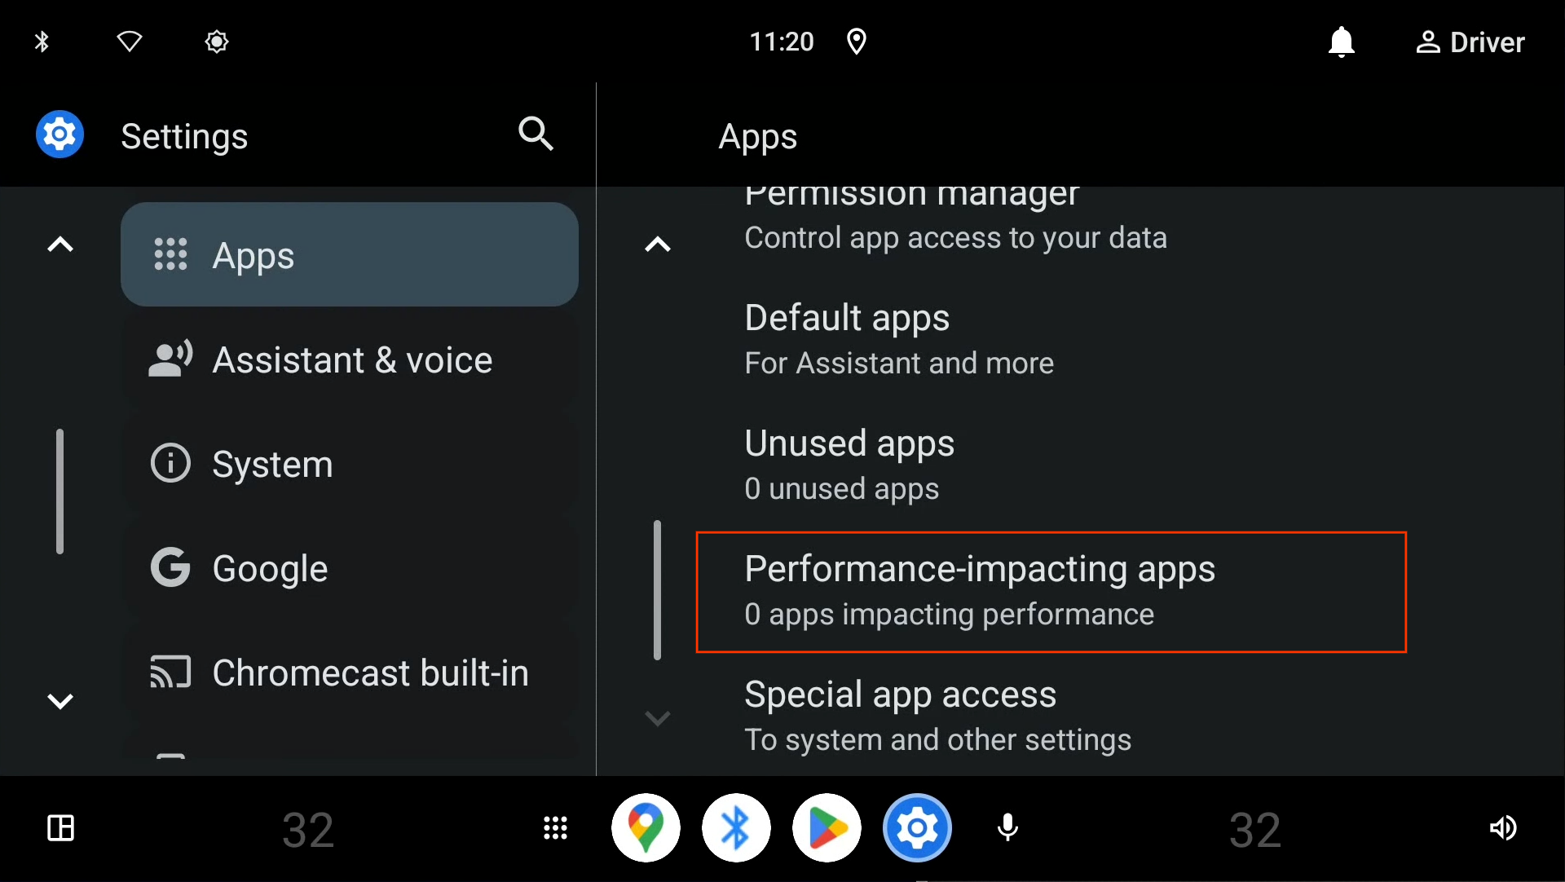This screenshot has width=1565, height=882.
Task: Collapse the left sidebar main menu
Action: pyautogui.click(x=60, y=245)
